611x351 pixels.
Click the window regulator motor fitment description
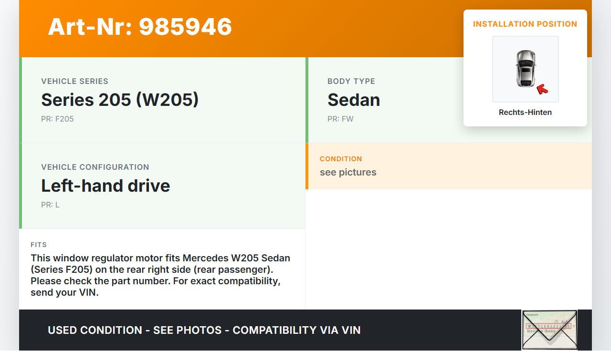pos(160,275)
